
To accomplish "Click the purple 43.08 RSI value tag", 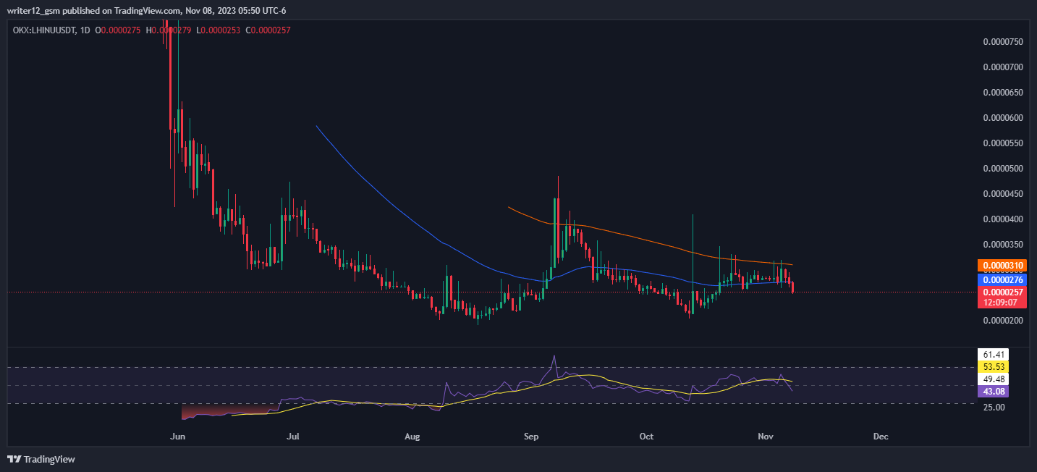I will coord(993,392).
